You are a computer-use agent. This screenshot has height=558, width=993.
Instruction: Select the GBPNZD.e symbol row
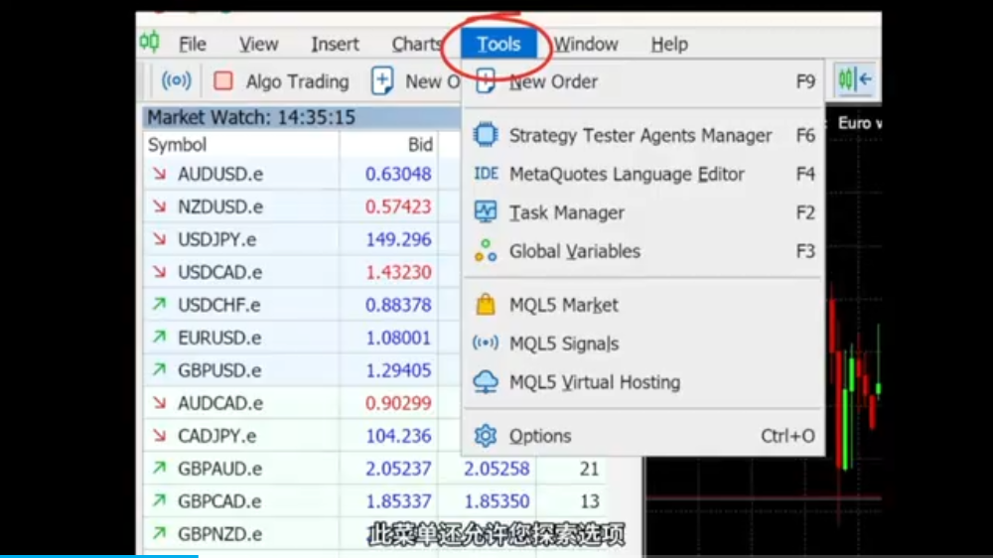point(373,534)
